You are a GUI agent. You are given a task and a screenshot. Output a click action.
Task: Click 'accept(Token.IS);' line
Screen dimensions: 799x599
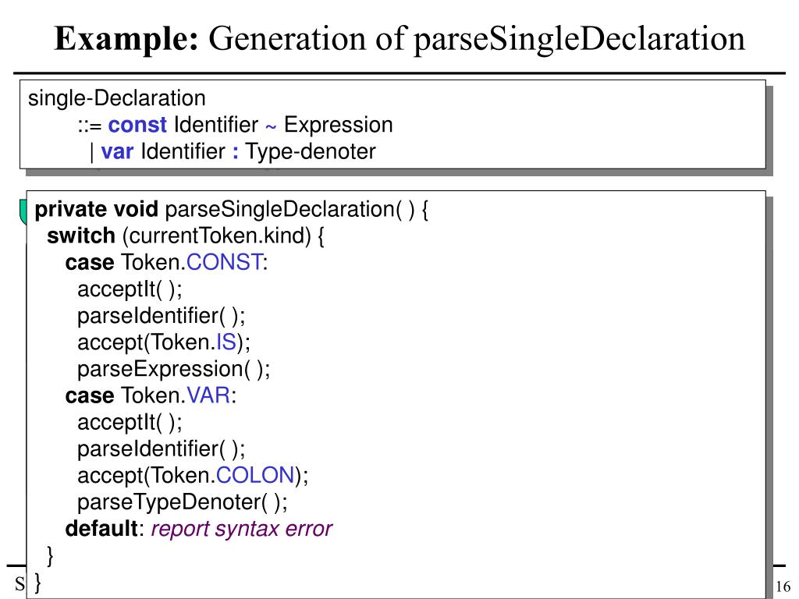[164, 342]
